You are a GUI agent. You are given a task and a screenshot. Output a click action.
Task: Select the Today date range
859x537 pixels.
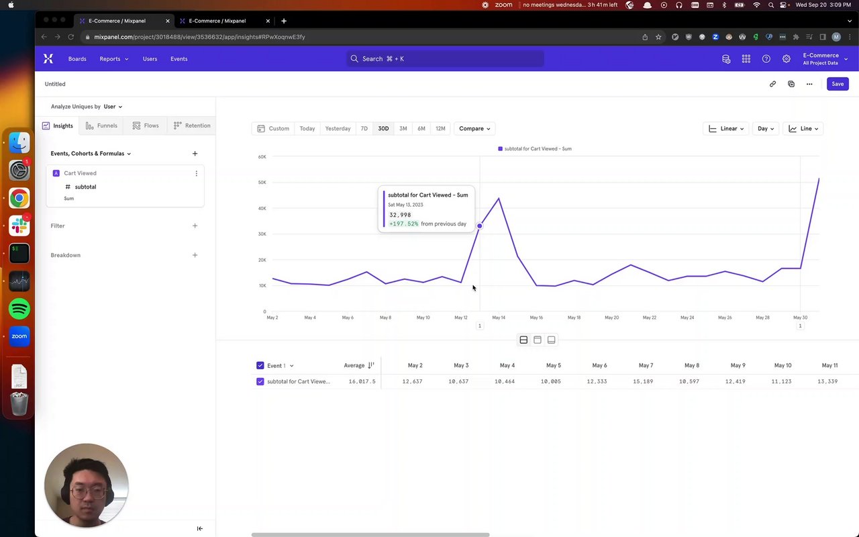307,129
